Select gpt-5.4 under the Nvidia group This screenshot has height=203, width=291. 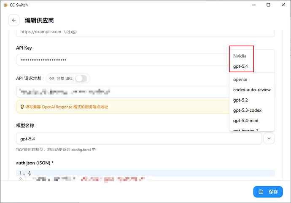point(240,66)
